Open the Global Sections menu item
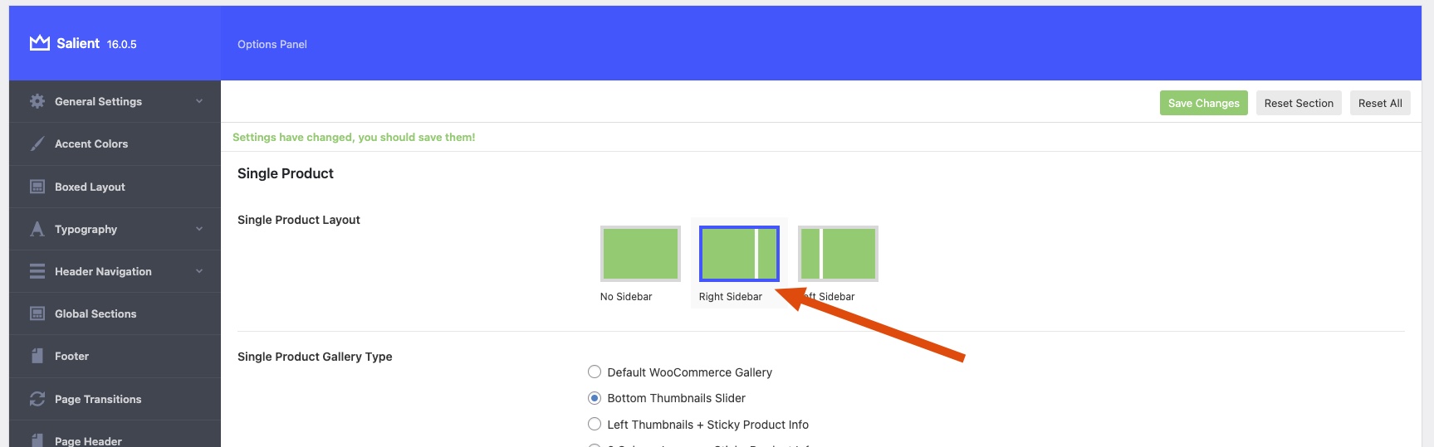Image resolution: width=1434 pixels, height=447 pixels. coord(95,313)
